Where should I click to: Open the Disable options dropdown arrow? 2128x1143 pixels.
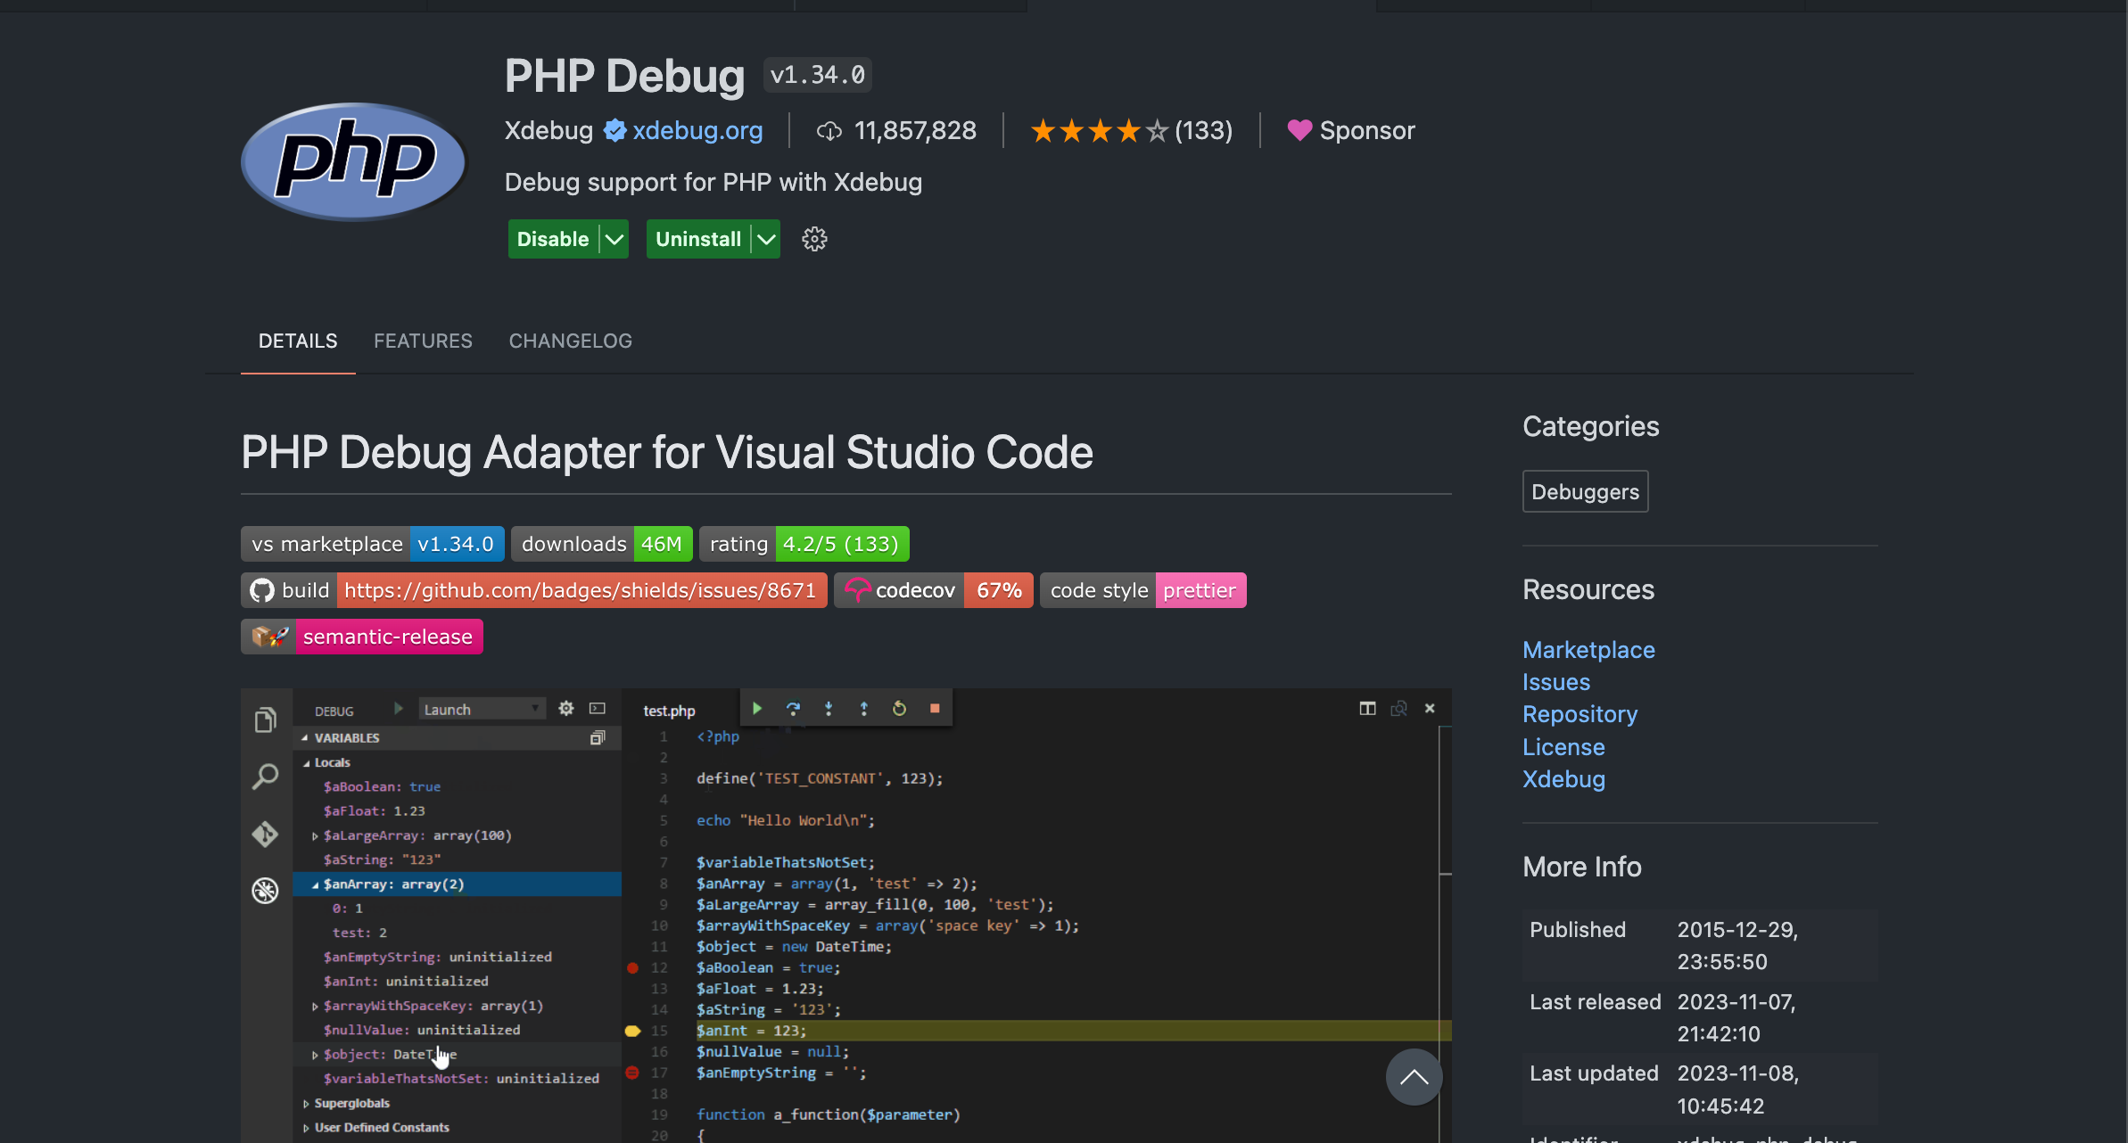pyautogui.click(x=614, y=239)
